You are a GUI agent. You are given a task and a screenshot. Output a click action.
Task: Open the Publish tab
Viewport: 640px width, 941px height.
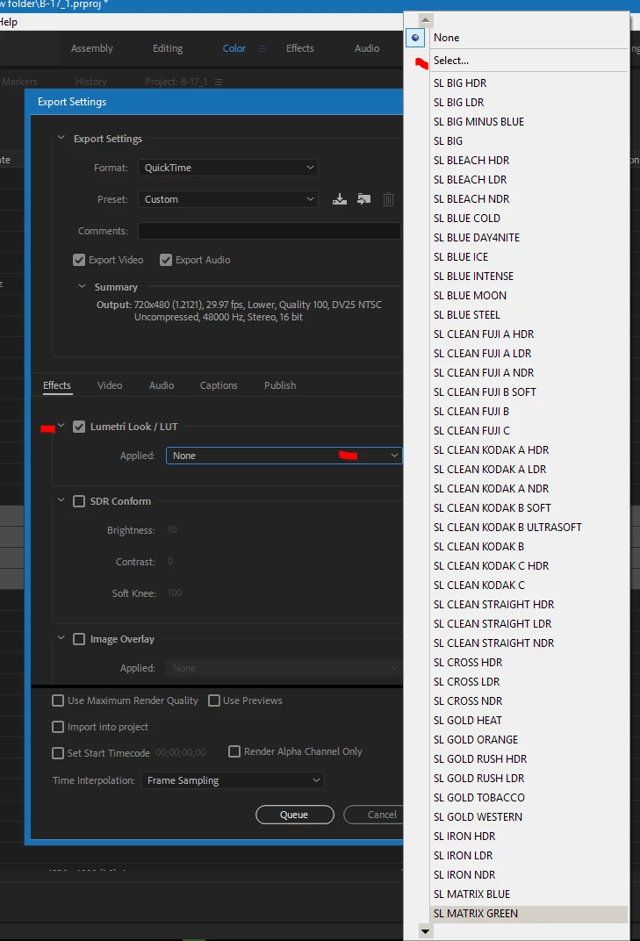(280, 385)
